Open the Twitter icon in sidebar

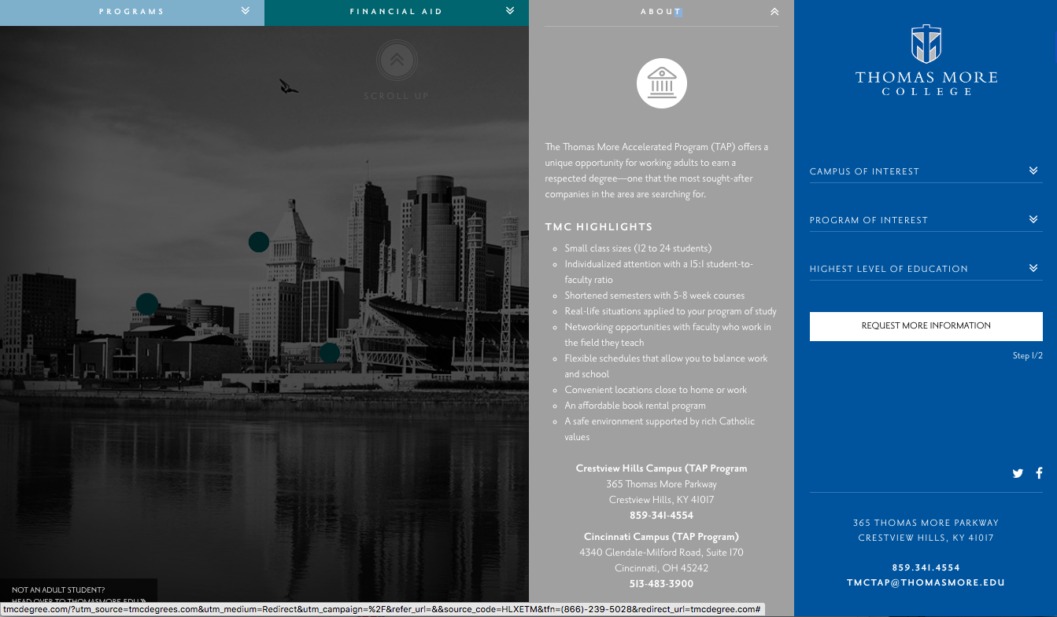[1018, 473]
